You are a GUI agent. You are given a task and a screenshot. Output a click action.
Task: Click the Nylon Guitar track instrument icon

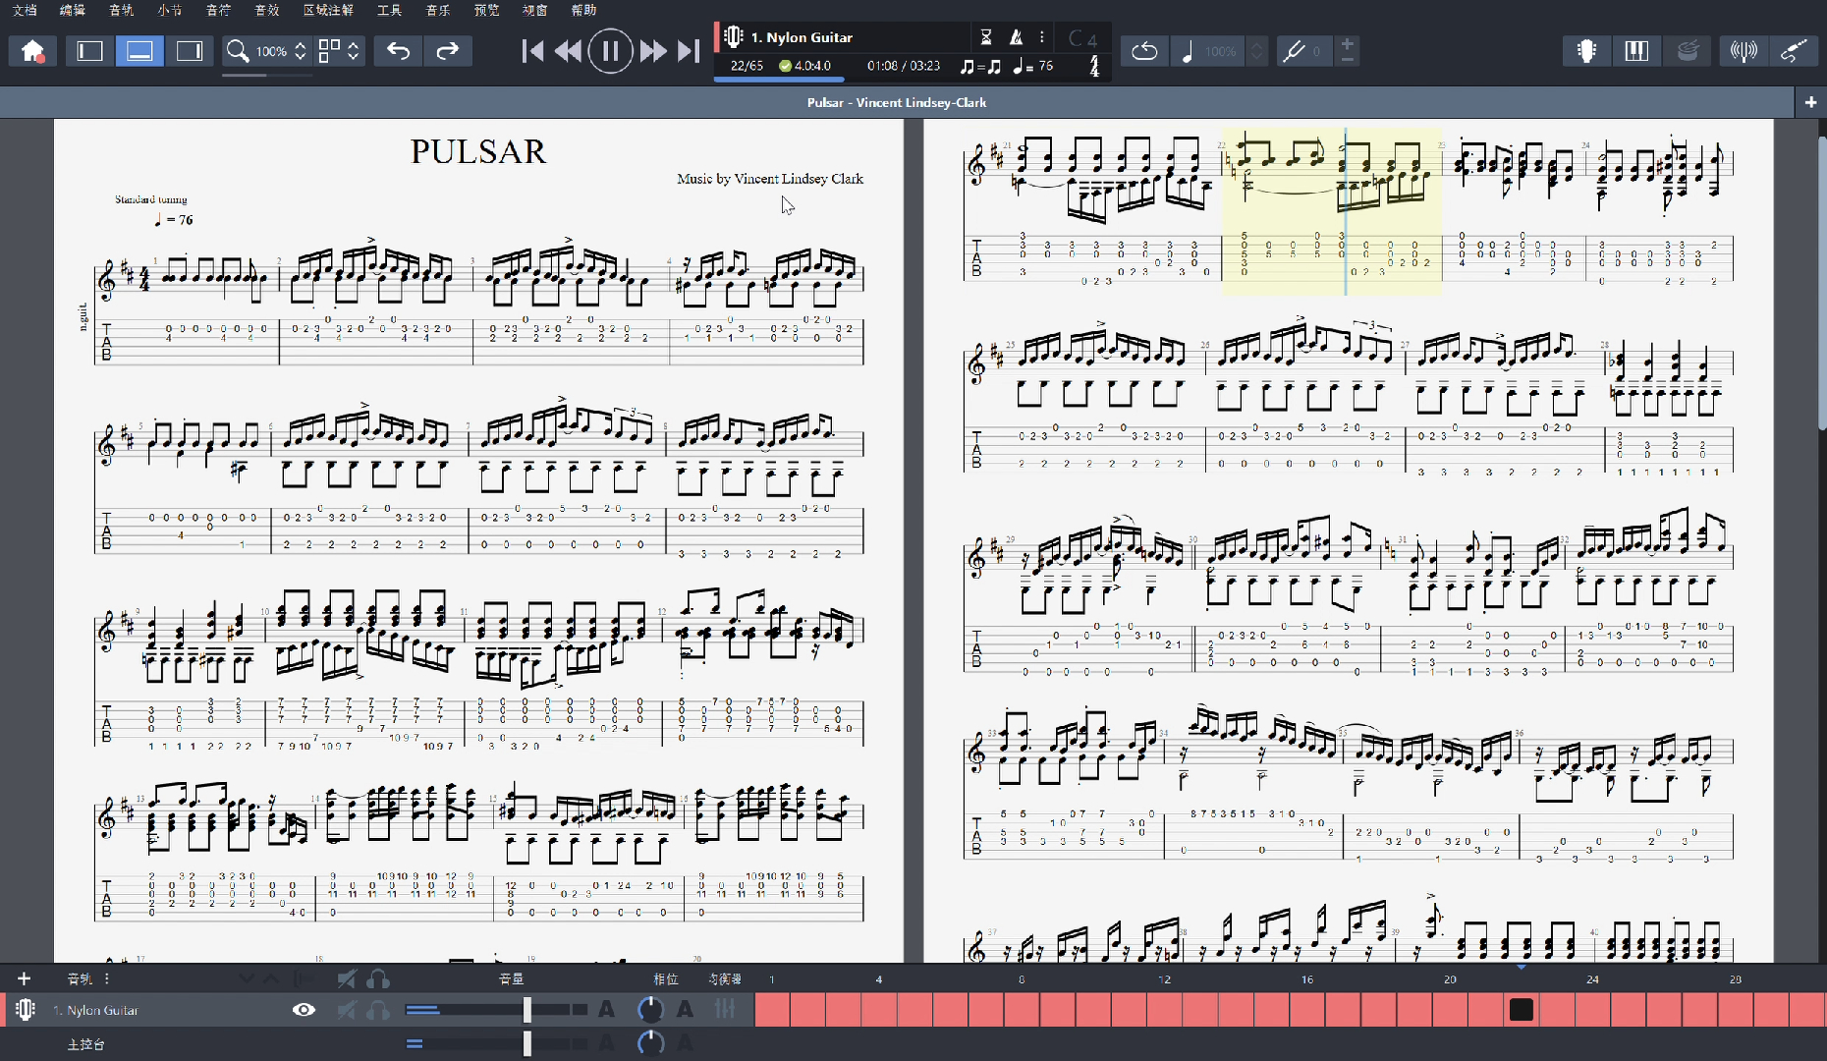pos(26,1010)
